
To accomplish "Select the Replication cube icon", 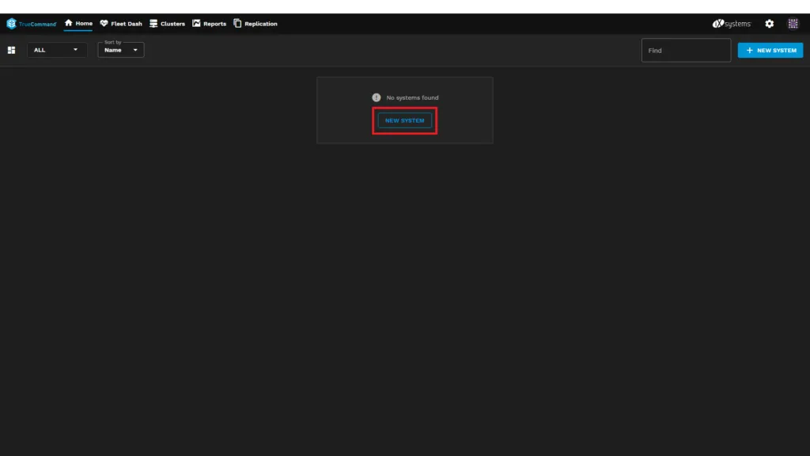I will point(237,24).
